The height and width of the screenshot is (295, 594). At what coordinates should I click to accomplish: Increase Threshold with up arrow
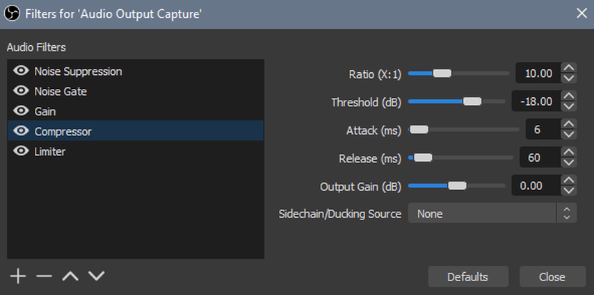pyautogui.click(x=569, y=96)
